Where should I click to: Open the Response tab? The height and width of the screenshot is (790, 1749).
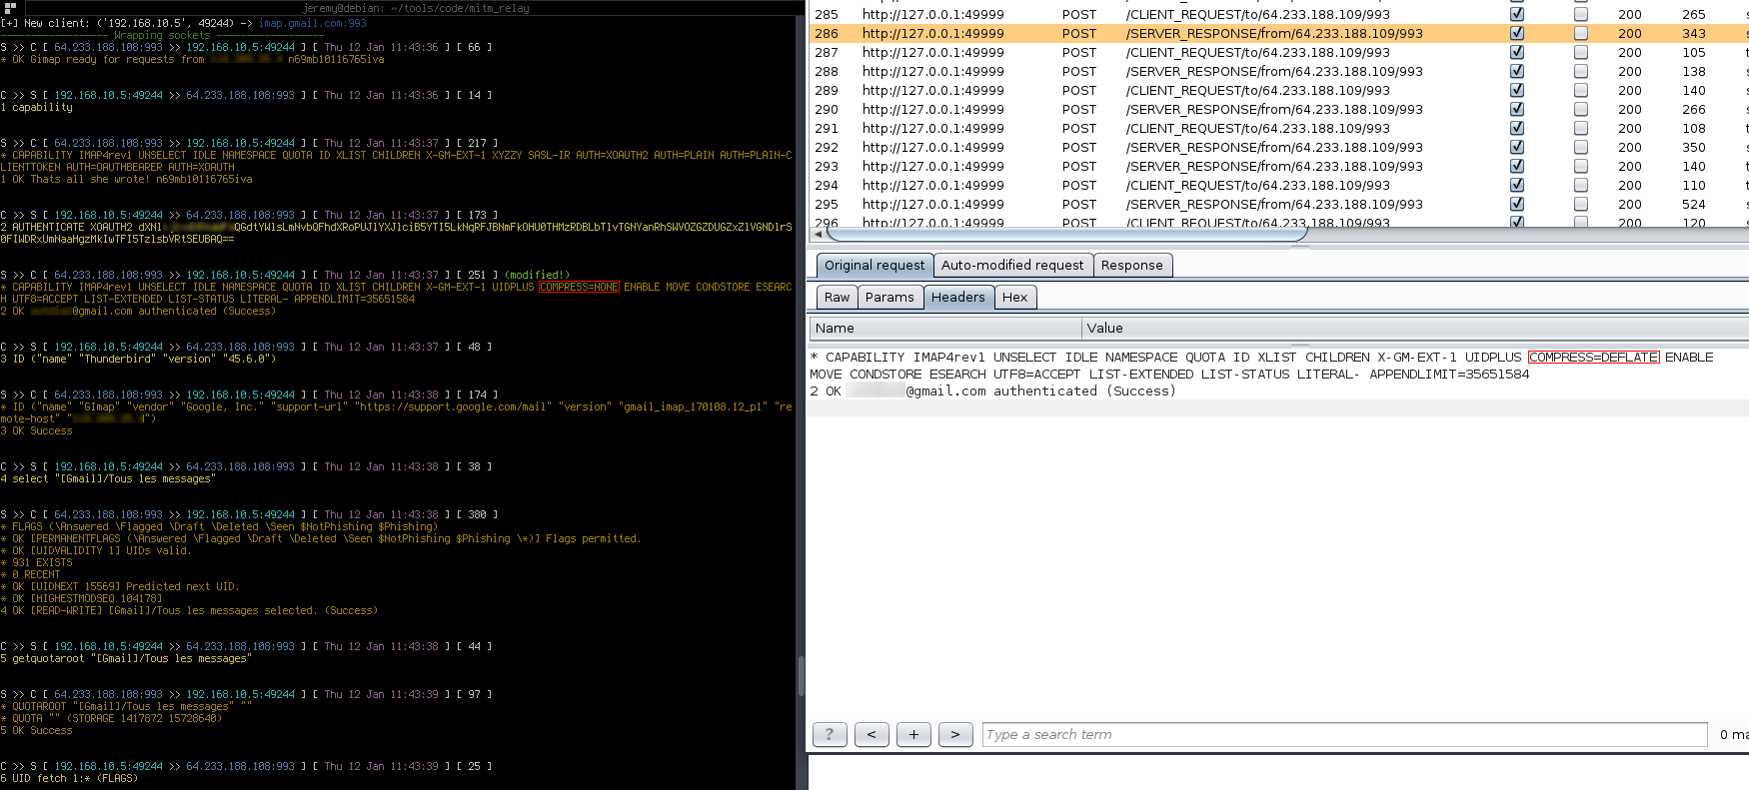coord(1132,266)
